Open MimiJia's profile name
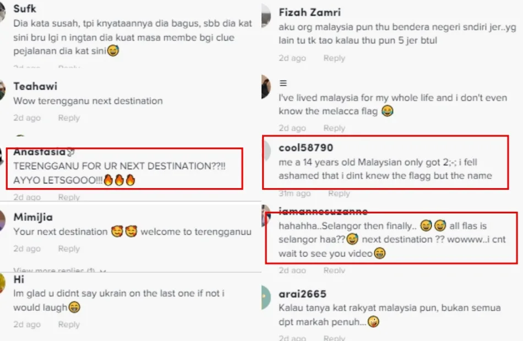The height and width of the screenshot is (341, 523). pos(33,217)
